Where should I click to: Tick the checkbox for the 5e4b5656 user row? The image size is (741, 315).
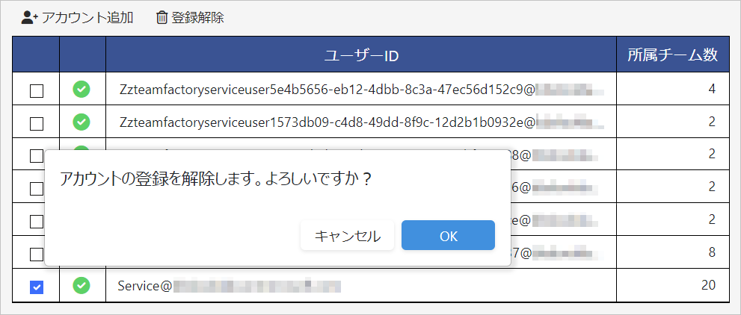point(36,90)
